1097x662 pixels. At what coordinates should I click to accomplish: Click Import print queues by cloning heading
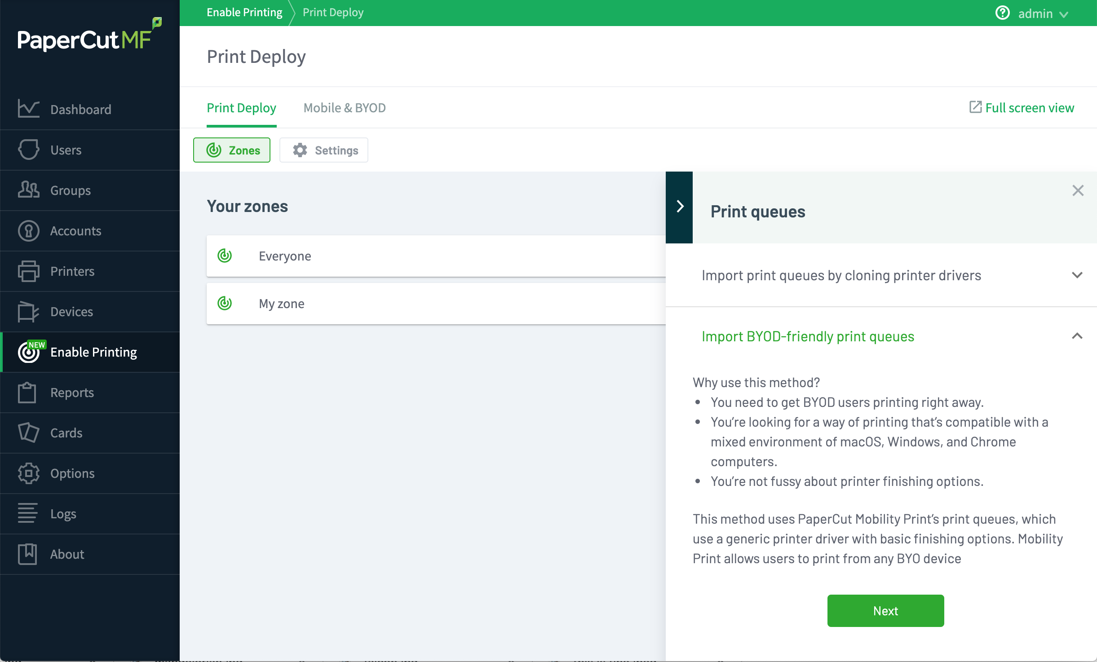click(x=841, y=275)
